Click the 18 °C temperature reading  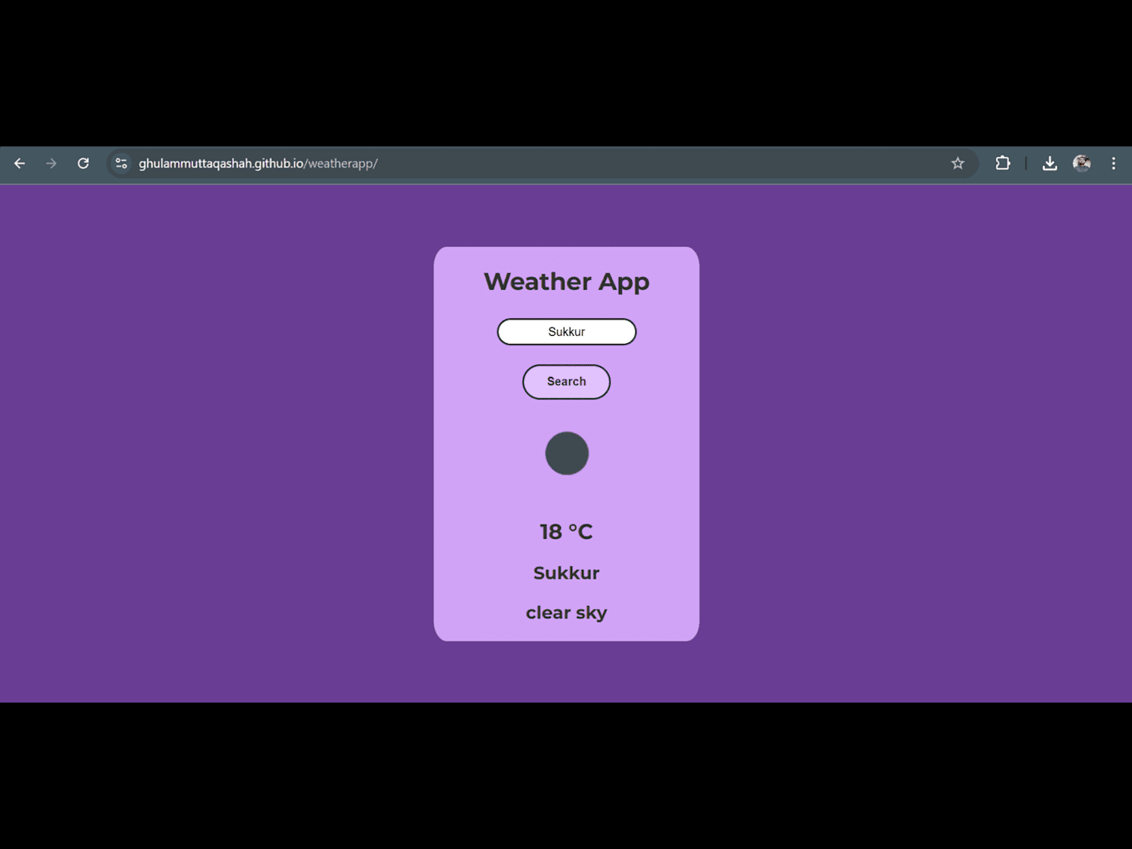[567, 531]
